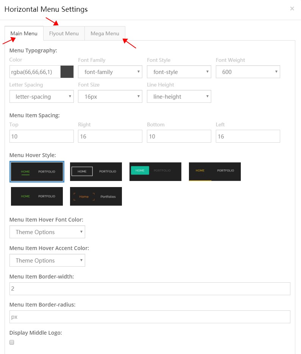
Task: Open the dark gray color swatch picker
Action: coord(67,72)
